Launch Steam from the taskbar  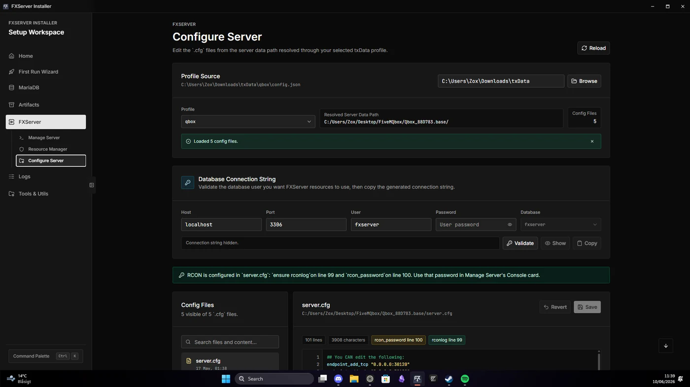(449, 379)
